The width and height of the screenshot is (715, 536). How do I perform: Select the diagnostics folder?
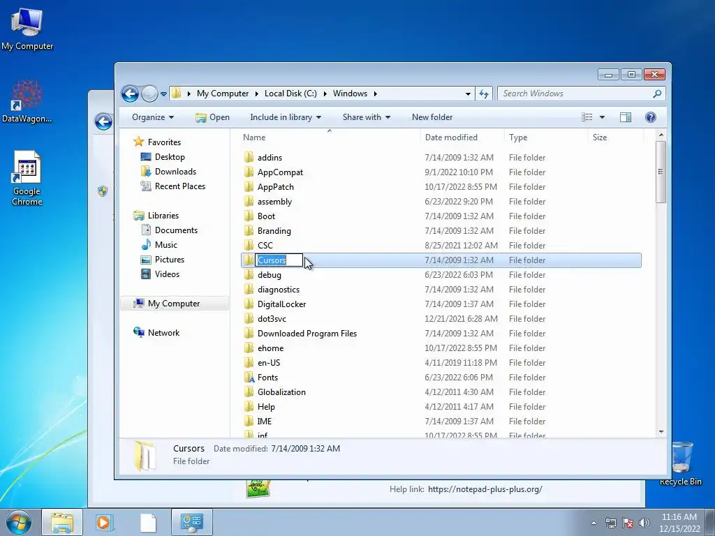click(278, 290)
